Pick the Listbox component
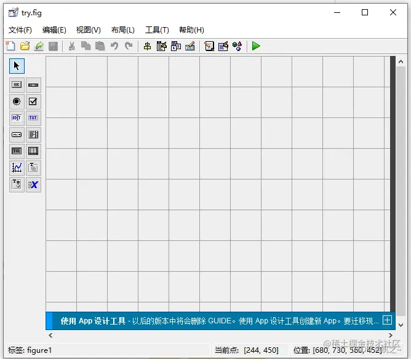Image resolution: width=411 pixels, height=359 pixels. click(33, 135)
